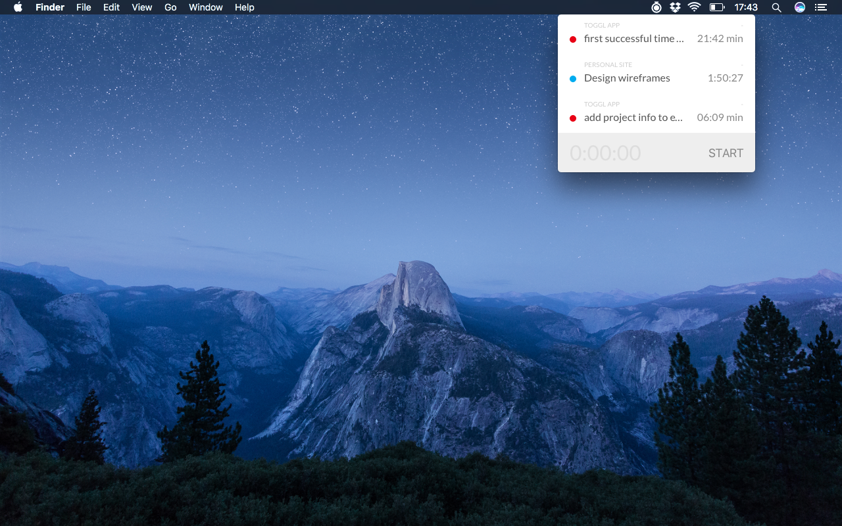Open the Help menu

(x=244, y=7)
